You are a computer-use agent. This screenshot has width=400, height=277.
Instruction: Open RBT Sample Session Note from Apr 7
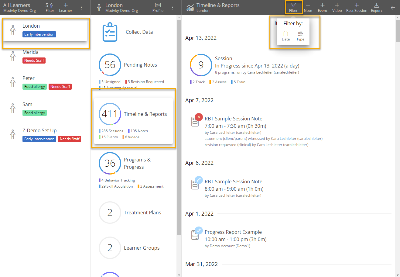[233, 119]
